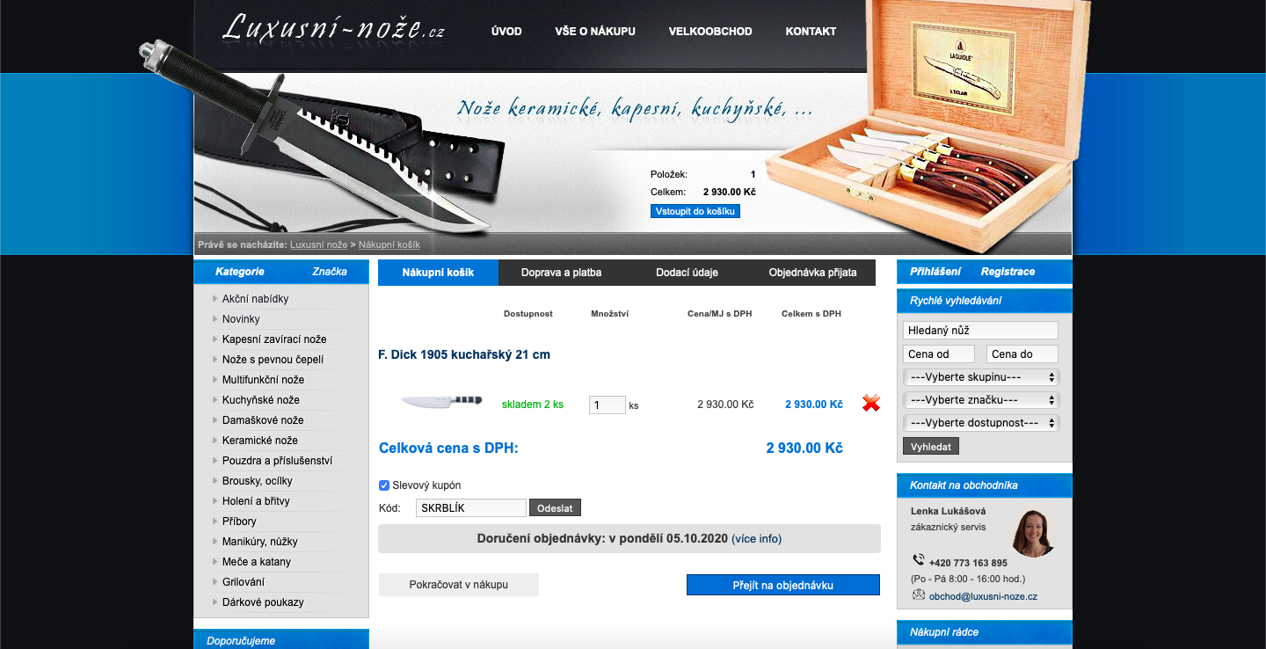
Task: Open the Damaškové nože category
Action: [263, 420]
